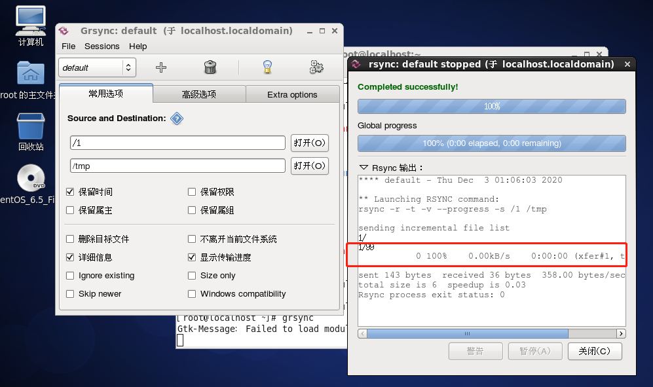Add a new session with the plus icon

[162, 67]
